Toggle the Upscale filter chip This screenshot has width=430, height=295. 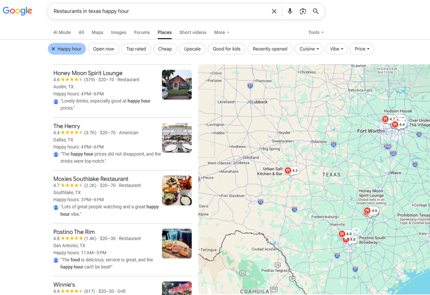coord(192,49)
